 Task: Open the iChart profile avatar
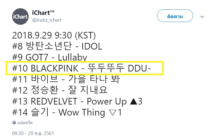pyautogui.click(x=20, y=17)
